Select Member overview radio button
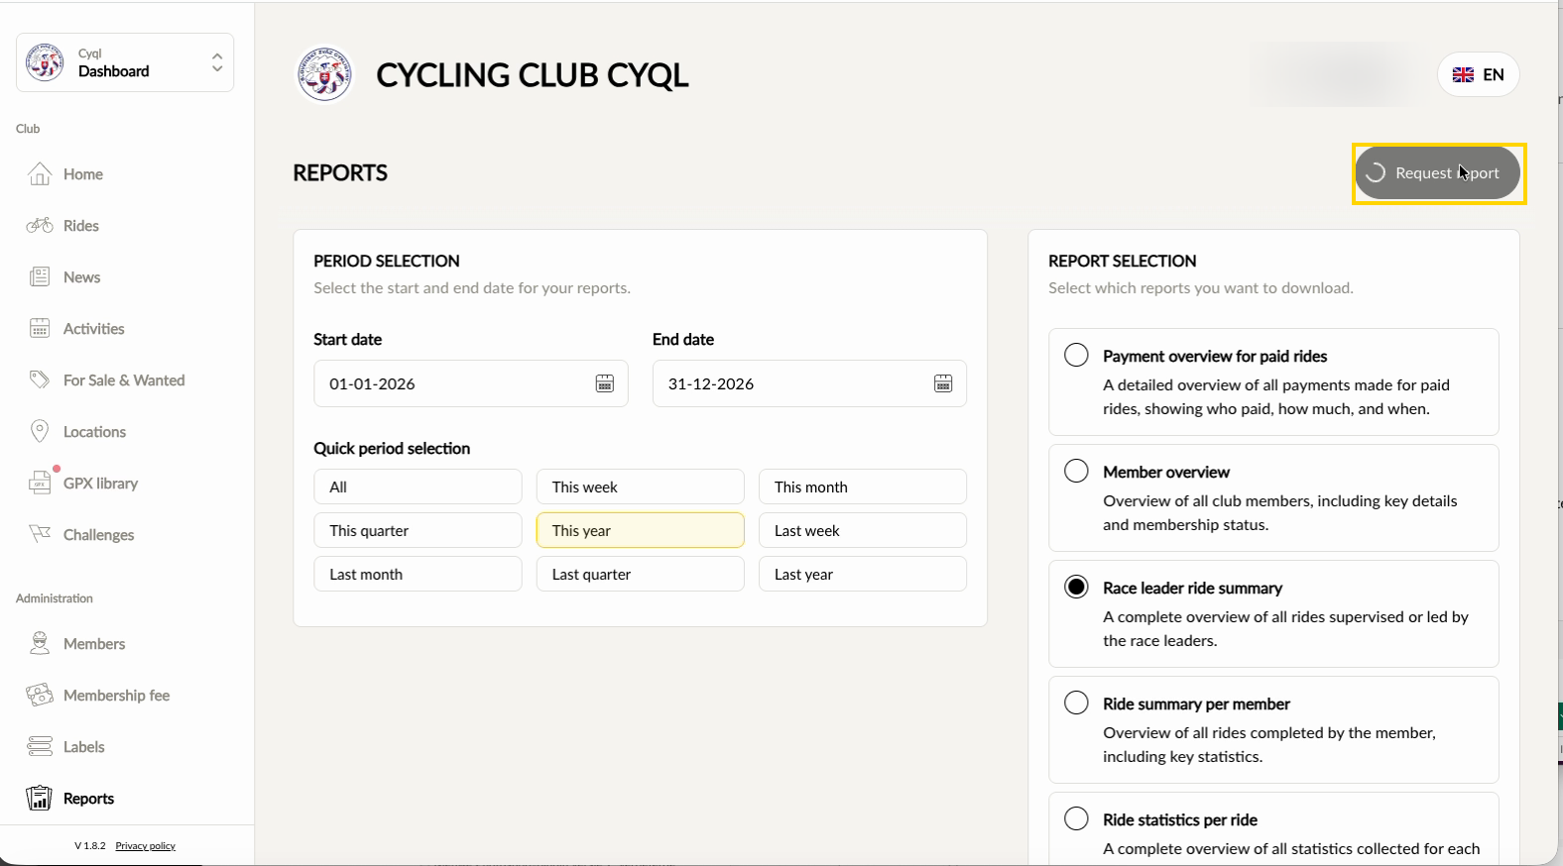This screenshot has height=866, width=1563. click(1076, 471)
